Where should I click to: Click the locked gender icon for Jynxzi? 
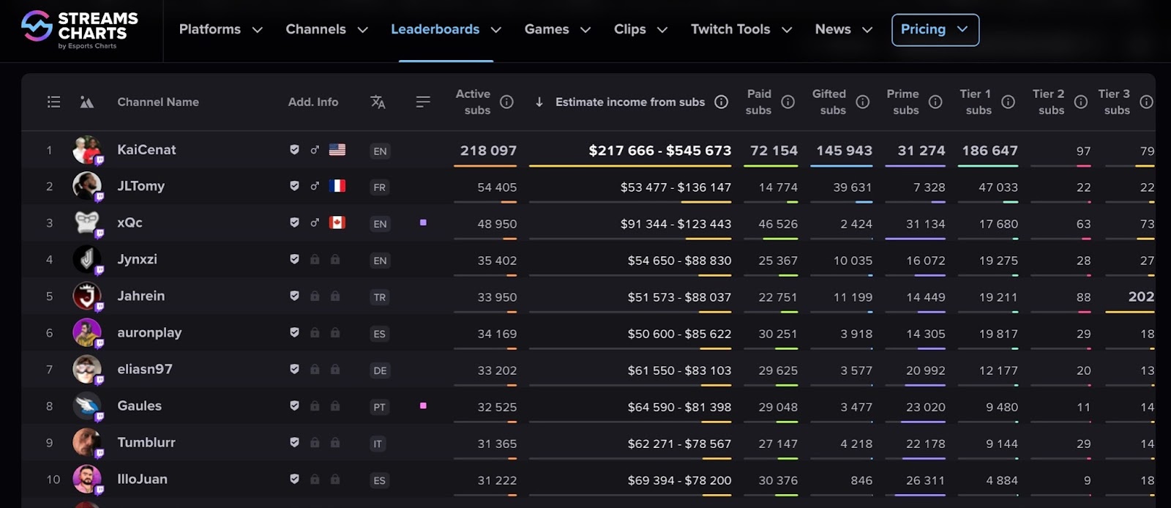[x=315, y=259]
